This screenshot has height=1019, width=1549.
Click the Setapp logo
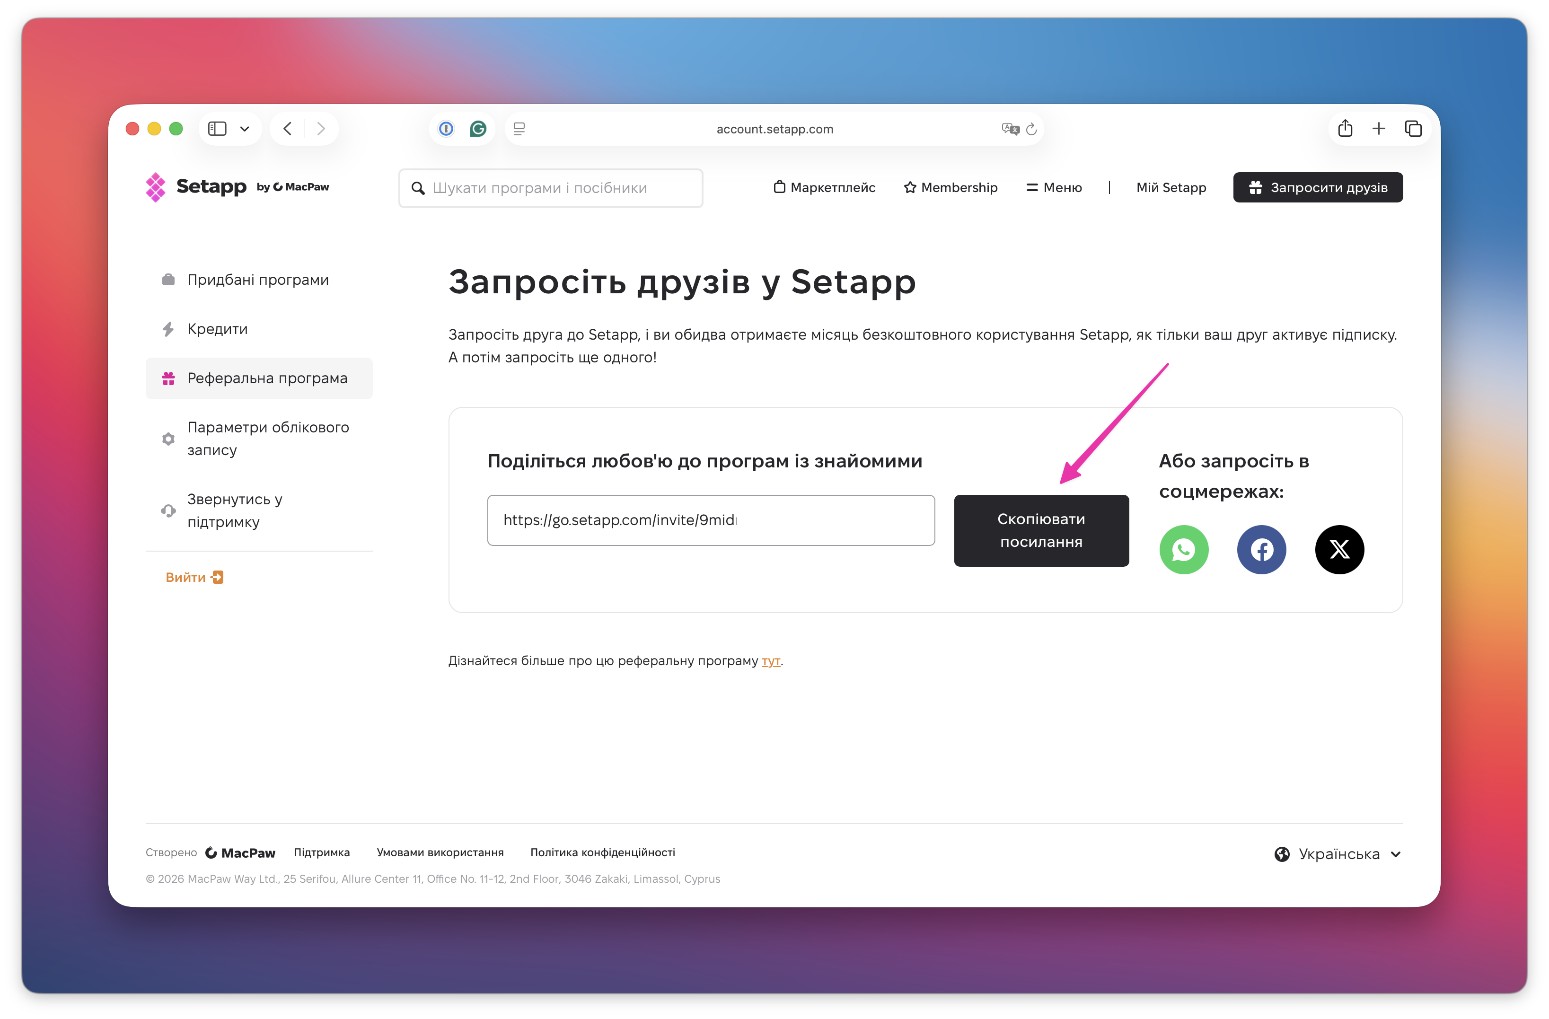tap(196, 187)
